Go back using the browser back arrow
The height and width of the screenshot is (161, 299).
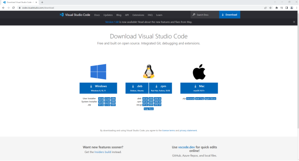tap(3, 8)
